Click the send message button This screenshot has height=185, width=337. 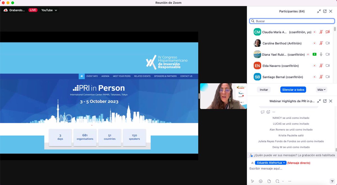332,181
